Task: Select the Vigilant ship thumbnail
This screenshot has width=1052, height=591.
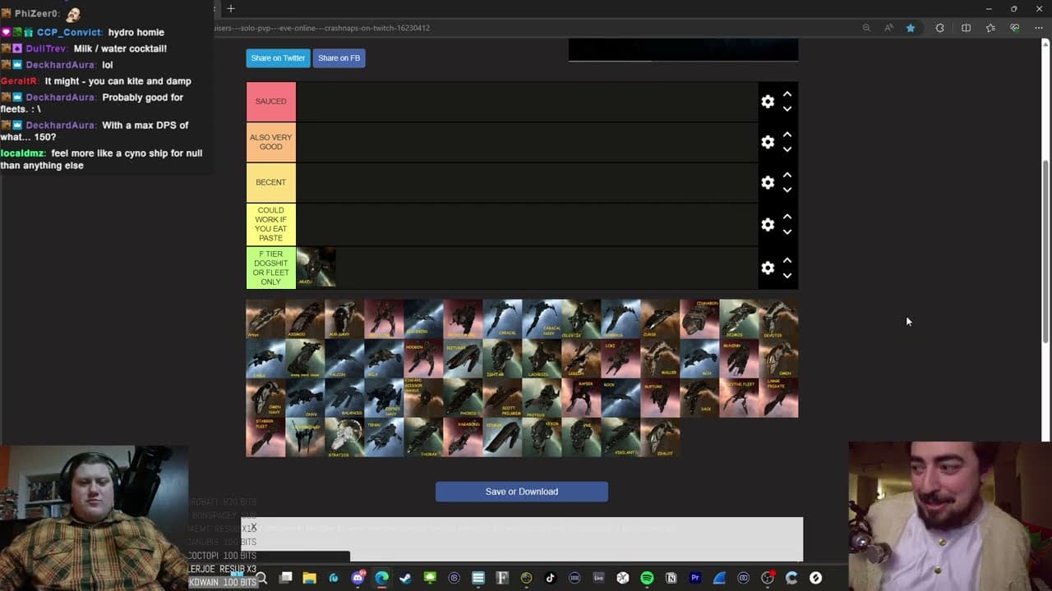Action: [621, 438]
